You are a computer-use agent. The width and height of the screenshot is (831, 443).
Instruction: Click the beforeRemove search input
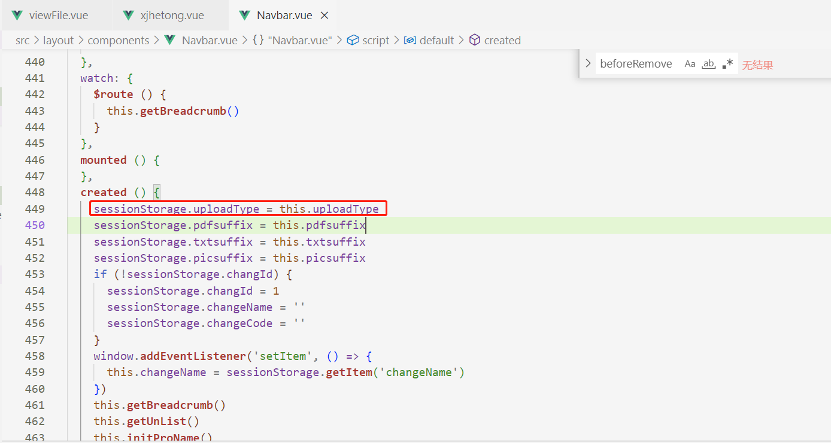636,64
